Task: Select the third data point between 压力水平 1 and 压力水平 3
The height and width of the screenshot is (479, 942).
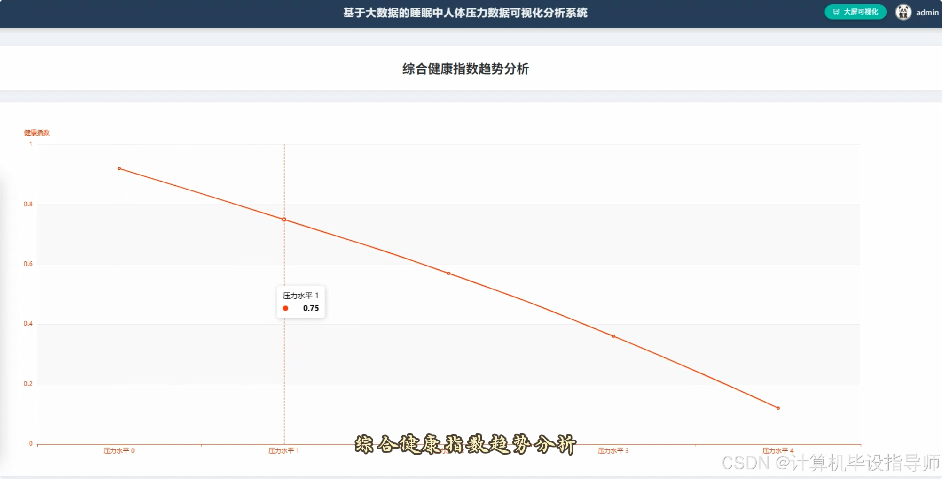Action: click(448, 274)
